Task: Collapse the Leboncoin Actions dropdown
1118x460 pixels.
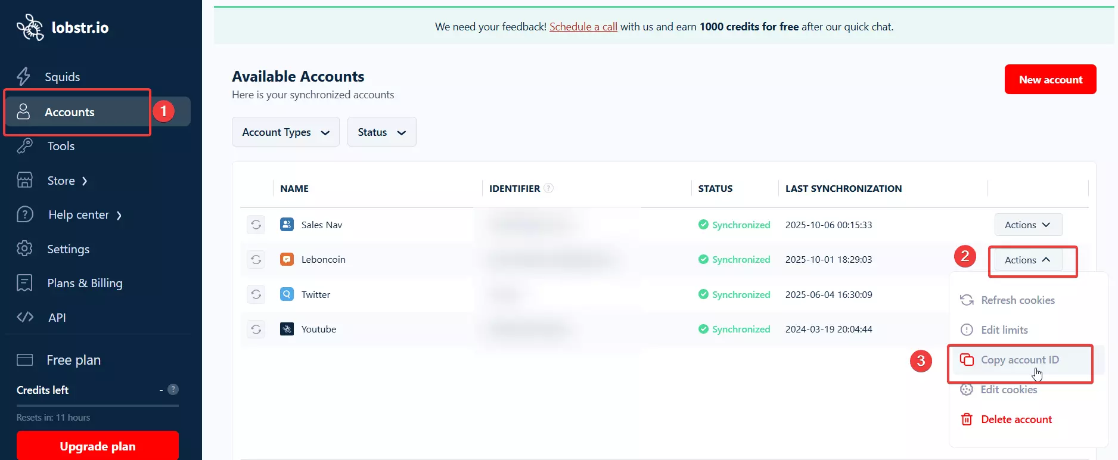Action: pyautogui.click(x=1028, y=260)
